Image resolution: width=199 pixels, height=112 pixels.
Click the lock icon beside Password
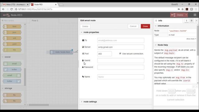tap(83, 67)
